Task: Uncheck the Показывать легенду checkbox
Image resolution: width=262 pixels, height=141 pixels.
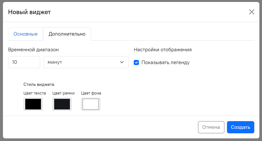Action: (136, 62)
